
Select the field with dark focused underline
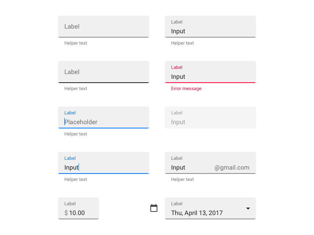pos(103,72)
